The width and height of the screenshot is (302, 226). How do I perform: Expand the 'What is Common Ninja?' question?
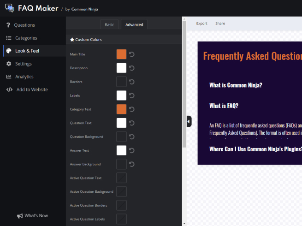point(236,85)
